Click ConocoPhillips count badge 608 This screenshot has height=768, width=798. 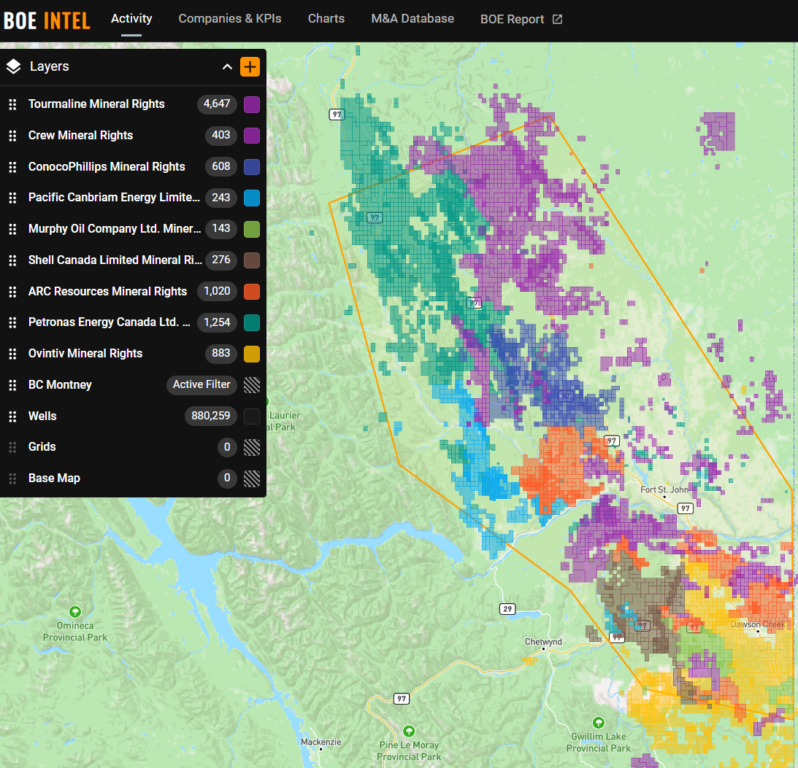click(221, 167)
